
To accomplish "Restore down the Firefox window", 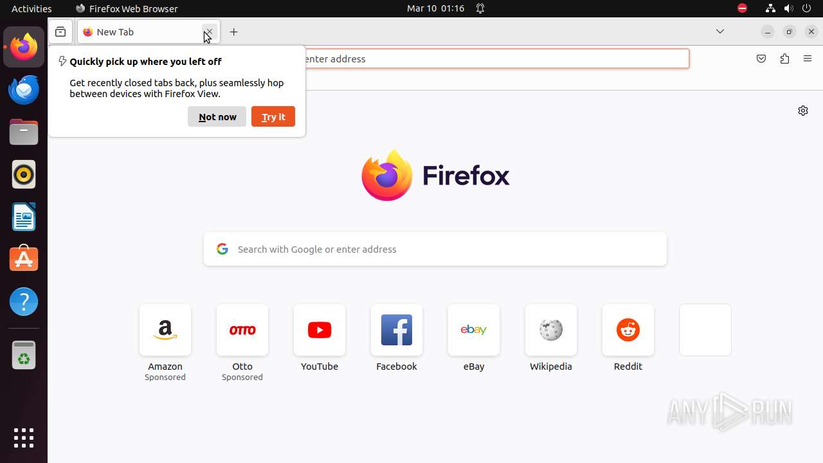I will tap(790, 32).
